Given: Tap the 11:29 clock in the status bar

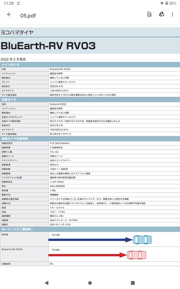Looking at the screenshot, I should [9, 3].
